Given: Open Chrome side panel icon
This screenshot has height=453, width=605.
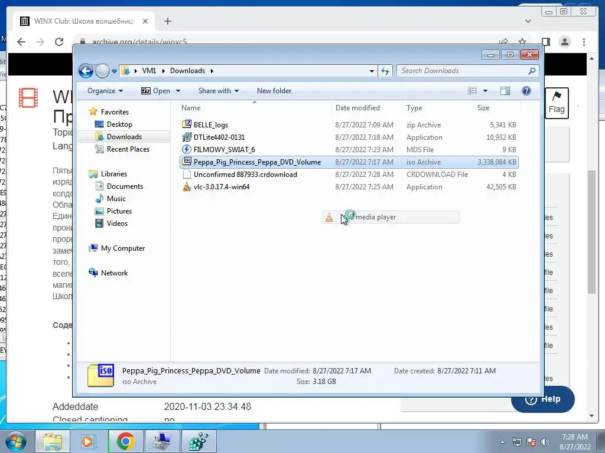Looking at the screenshot, I should coord(545,42).
